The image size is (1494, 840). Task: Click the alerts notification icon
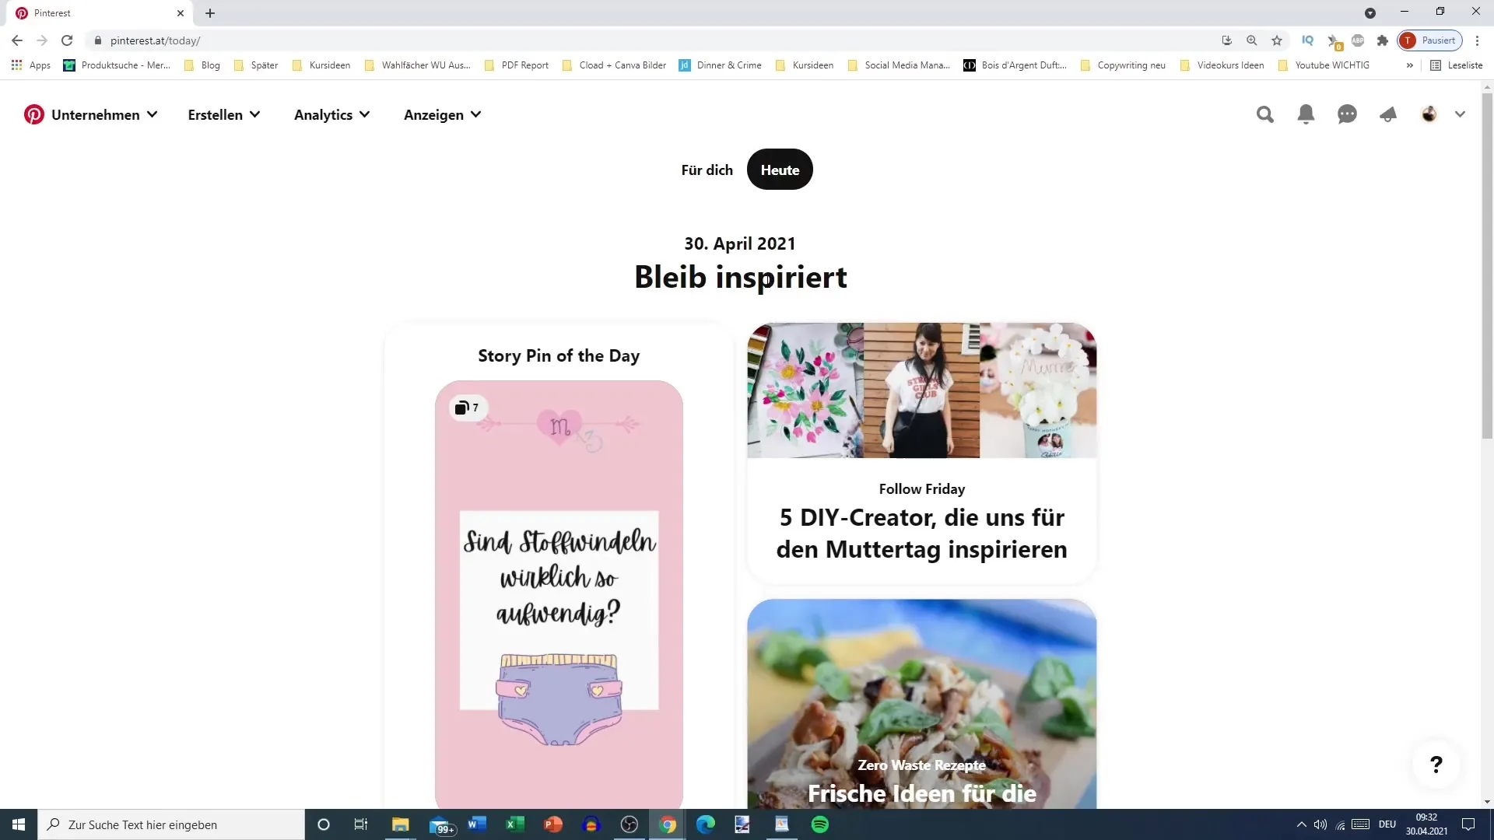click(1305, 114)
